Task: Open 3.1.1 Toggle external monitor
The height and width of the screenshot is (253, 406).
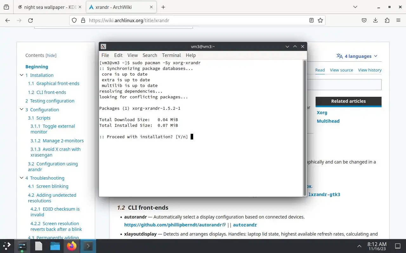Action: click(53, 129)
